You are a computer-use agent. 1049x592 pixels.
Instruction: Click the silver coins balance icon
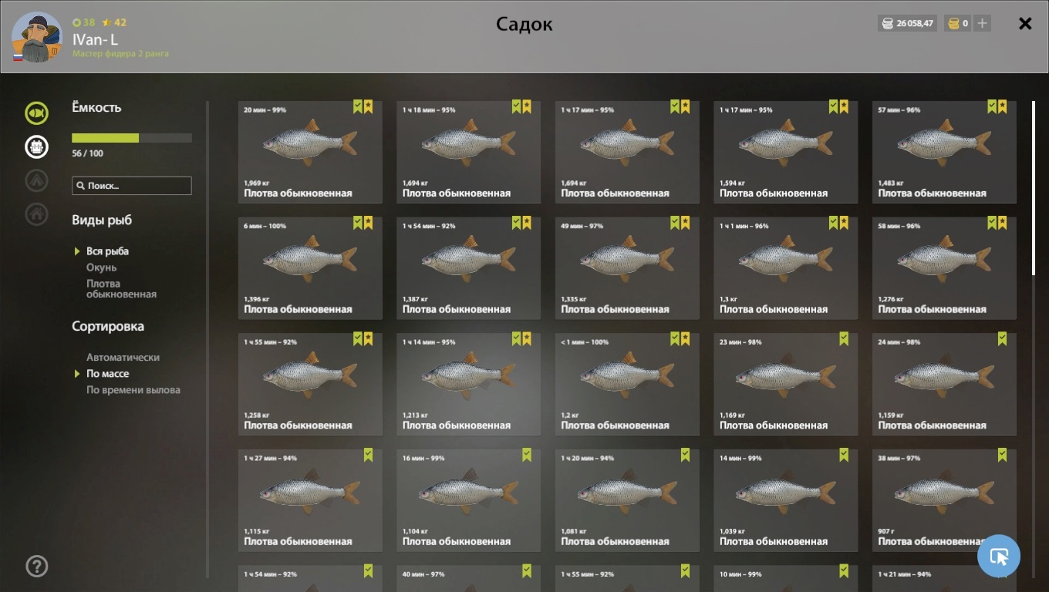pyautogui.click(x=887, y=23)
